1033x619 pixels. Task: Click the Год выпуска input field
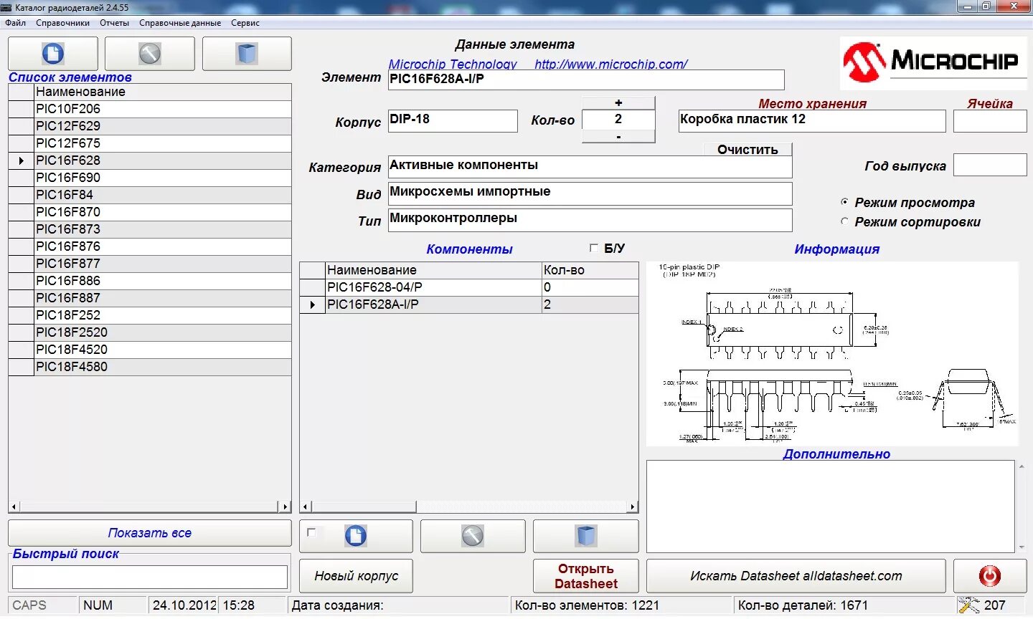tap(990, 165)
